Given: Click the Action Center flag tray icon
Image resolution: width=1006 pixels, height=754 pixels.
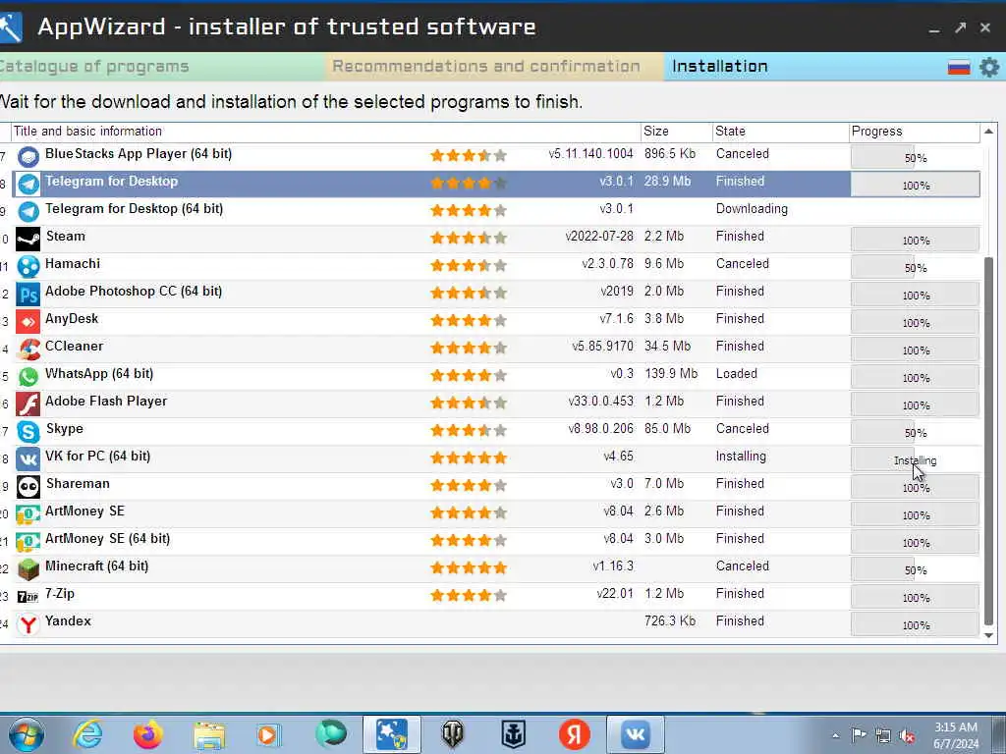Looking at the screenshot, I should coord(859,734).
